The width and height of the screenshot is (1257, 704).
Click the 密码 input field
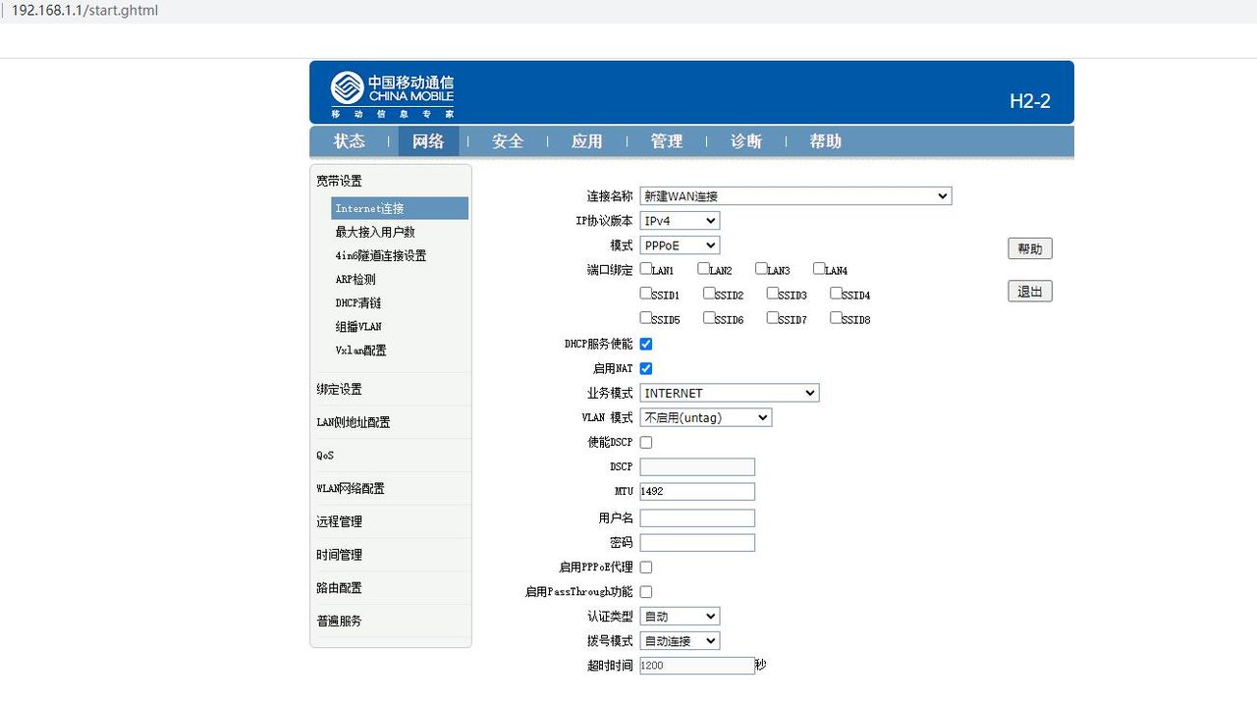[697, 542]
